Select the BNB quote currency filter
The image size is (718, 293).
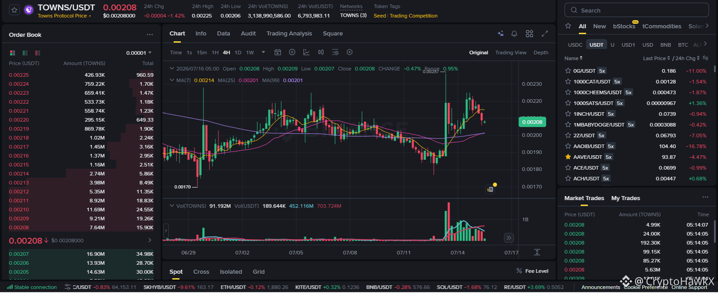[665, 45]
